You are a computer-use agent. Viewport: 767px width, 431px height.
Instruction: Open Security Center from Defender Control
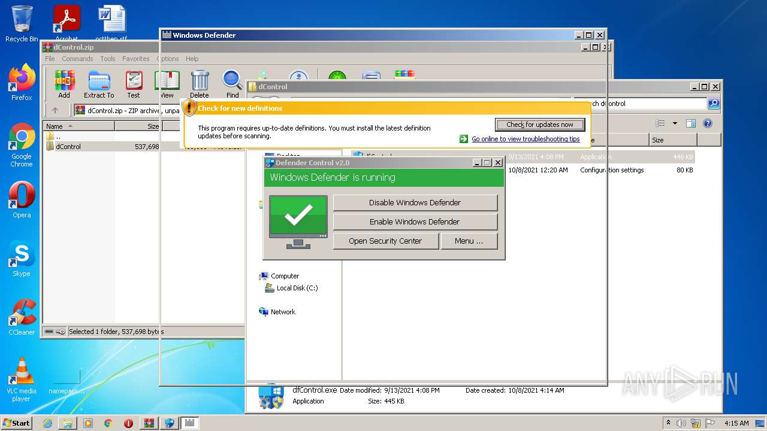(385, 241)
